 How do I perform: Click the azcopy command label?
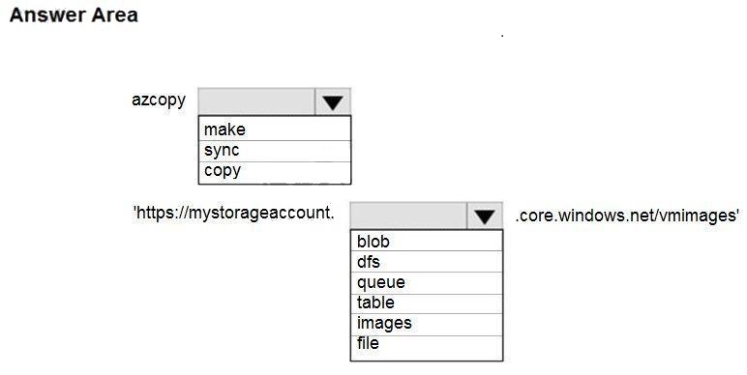(x=159, y=101)
